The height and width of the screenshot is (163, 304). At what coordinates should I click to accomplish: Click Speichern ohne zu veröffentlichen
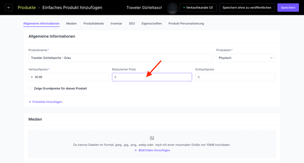(247, 8)
